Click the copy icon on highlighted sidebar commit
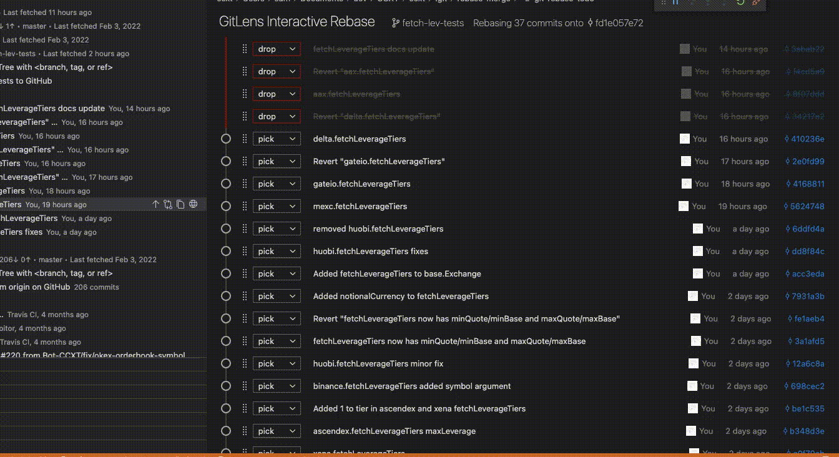The height and width of the screenshot is (457, 839). [180, 204]
